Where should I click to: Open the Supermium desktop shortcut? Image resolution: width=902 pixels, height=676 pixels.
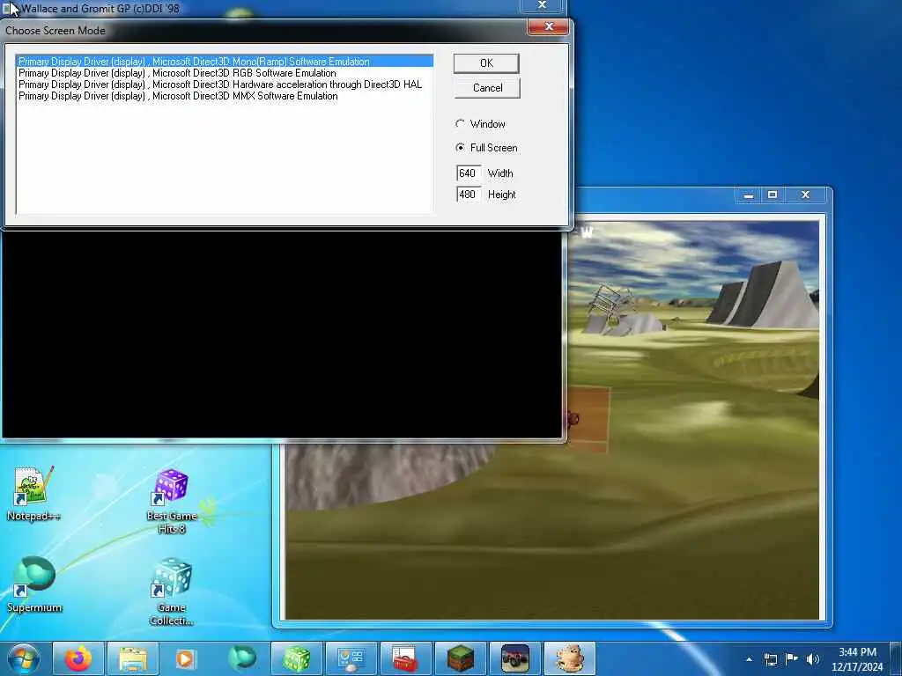pyautogui.click(x=34, y=584)
